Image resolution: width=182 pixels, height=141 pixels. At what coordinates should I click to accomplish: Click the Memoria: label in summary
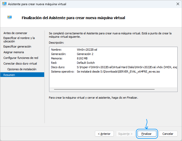click(57, 58)
